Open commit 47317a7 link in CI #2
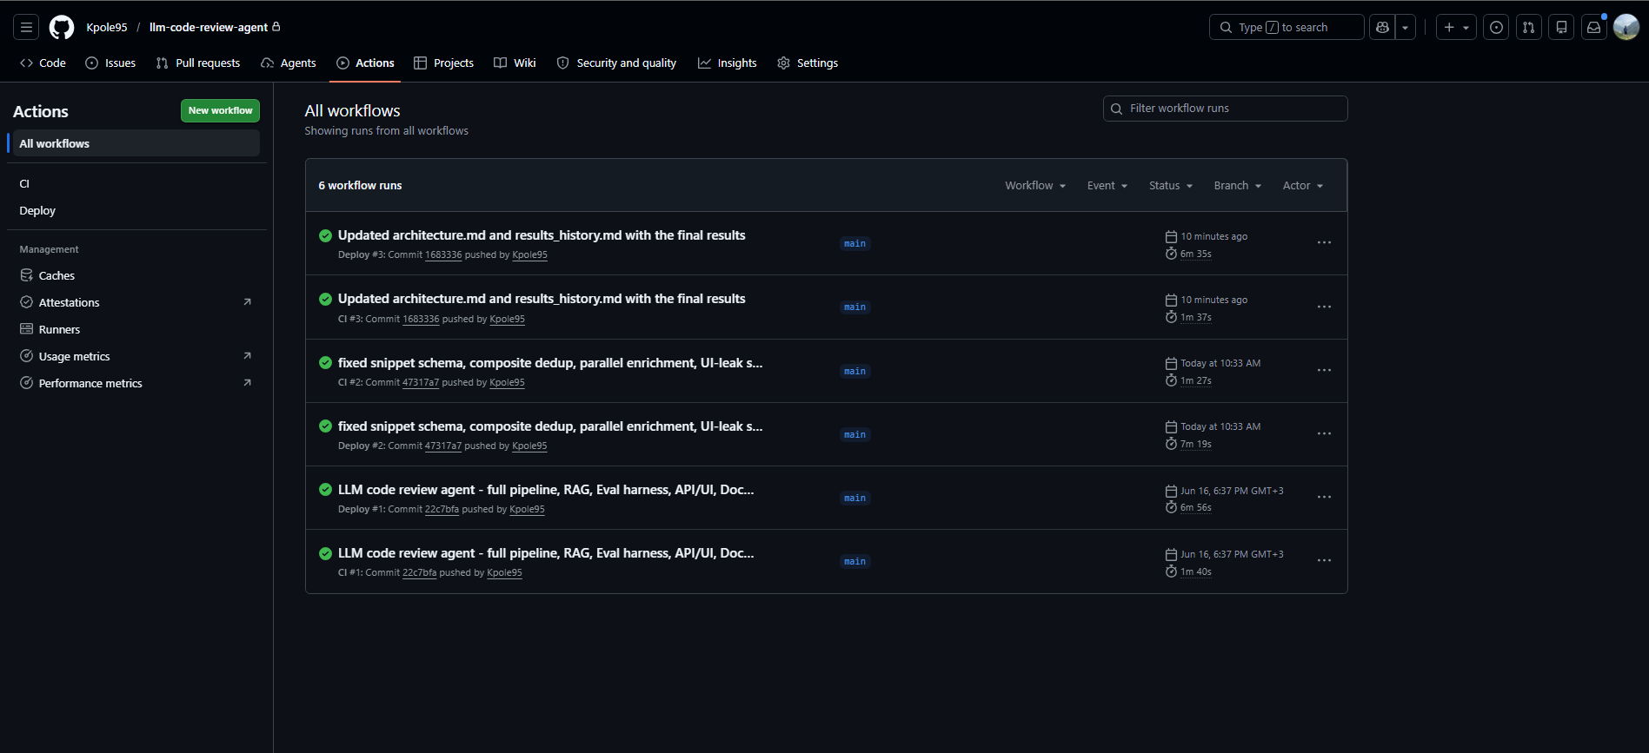Screen dimensions: 1649x753 421,383
